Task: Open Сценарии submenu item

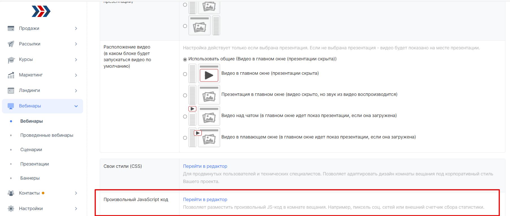Action: (31, 150)
